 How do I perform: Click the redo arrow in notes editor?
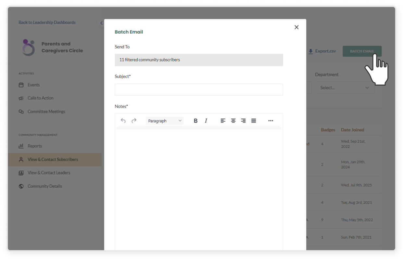click(x=134, y=121)
